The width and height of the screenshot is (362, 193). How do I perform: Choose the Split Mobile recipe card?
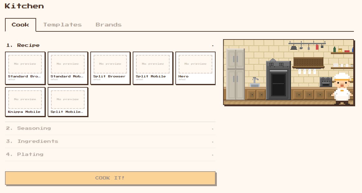tap(153, 68)
